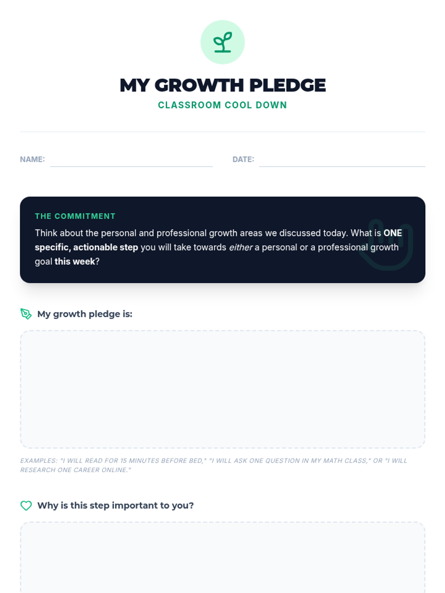Click inside the growth pledge answer box
The width and height of the screenshot is (445, 593).
point(222,390)
